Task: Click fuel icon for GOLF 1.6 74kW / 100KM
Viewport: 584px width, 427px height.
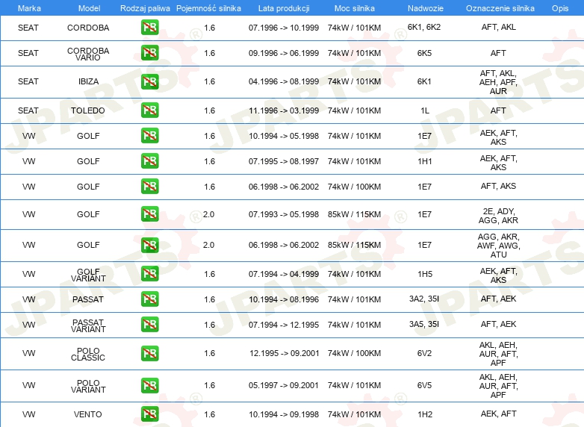Action: [x=149, y=186]
